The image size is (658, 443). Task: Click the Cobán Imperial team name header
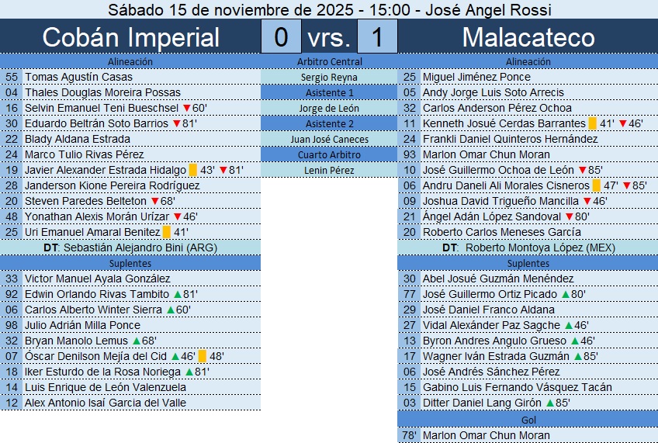pyautogui.click(x=130, y=37)
